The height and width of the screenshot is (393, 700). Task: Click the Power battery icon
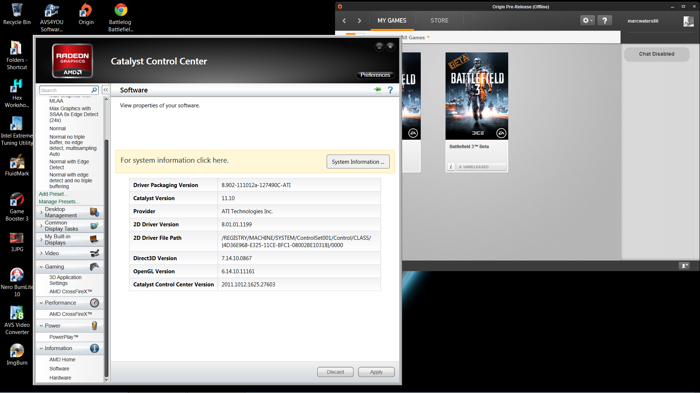tap(94, 326)
